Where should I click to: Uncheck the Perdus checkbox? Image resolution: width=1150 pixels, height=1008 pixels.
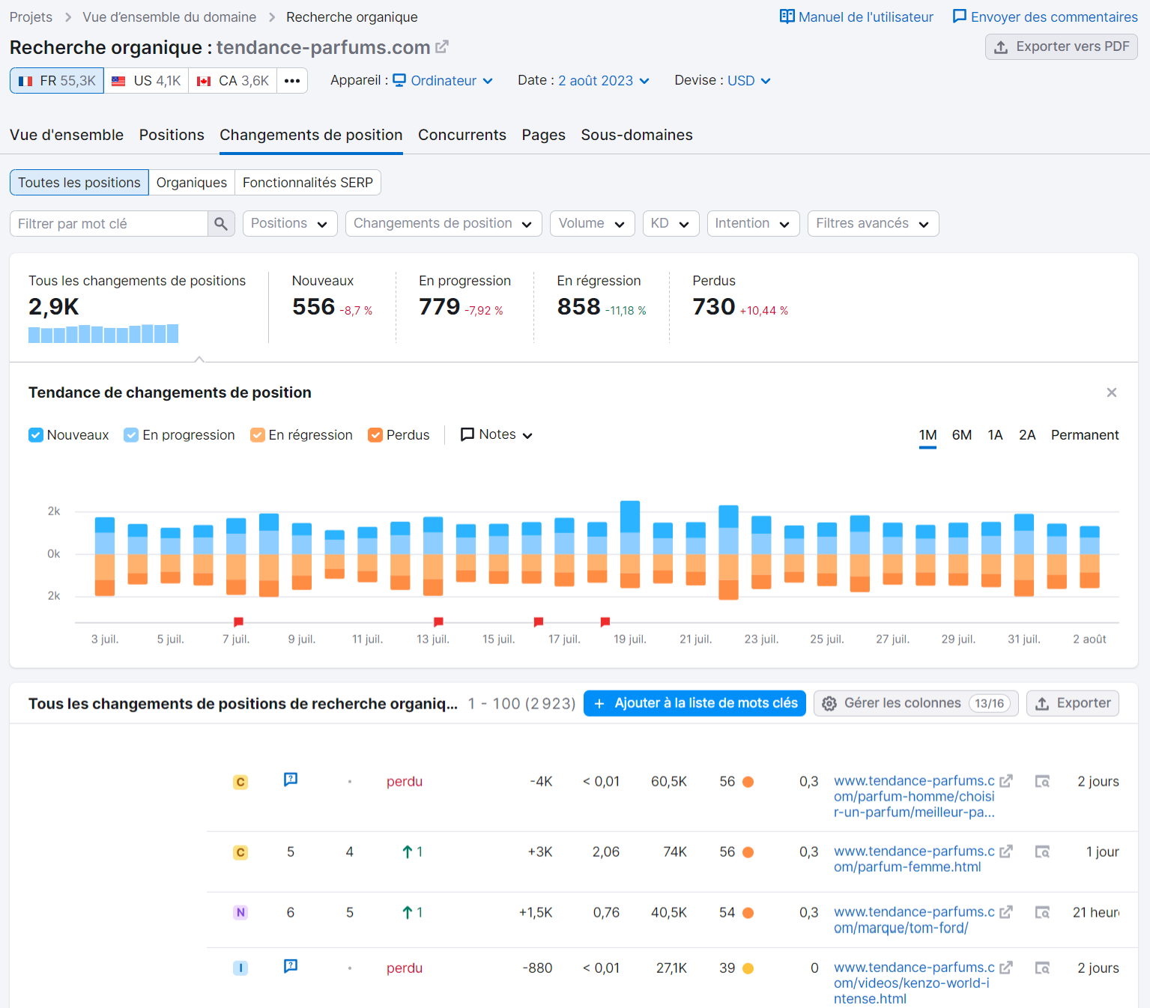(x=375, y=435)
